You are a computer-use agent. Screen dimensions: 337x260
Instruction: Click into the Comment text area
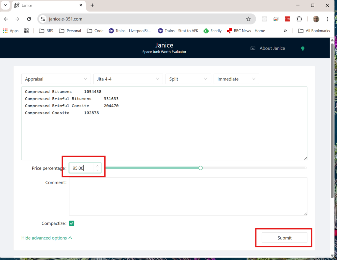pyautogui.click(x=188, y=196)
